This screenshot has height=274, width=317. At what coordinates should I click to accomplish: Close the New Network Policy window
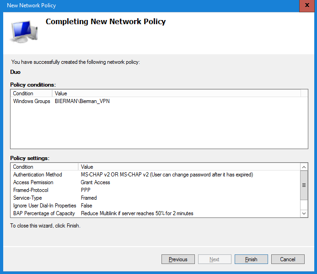[306, 5]
